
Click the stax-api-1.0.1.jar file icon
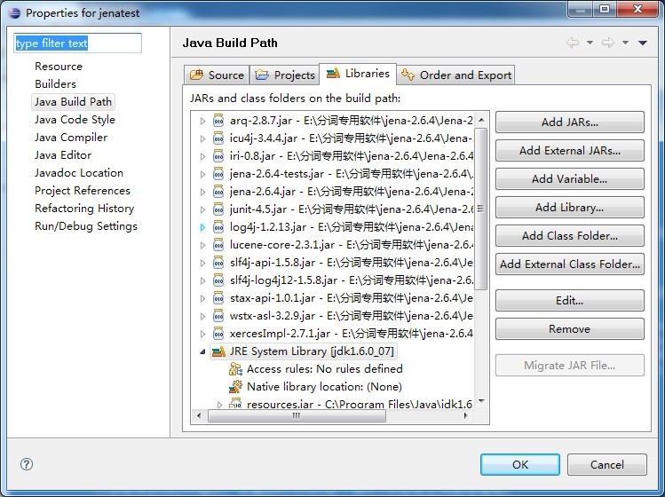218,298
